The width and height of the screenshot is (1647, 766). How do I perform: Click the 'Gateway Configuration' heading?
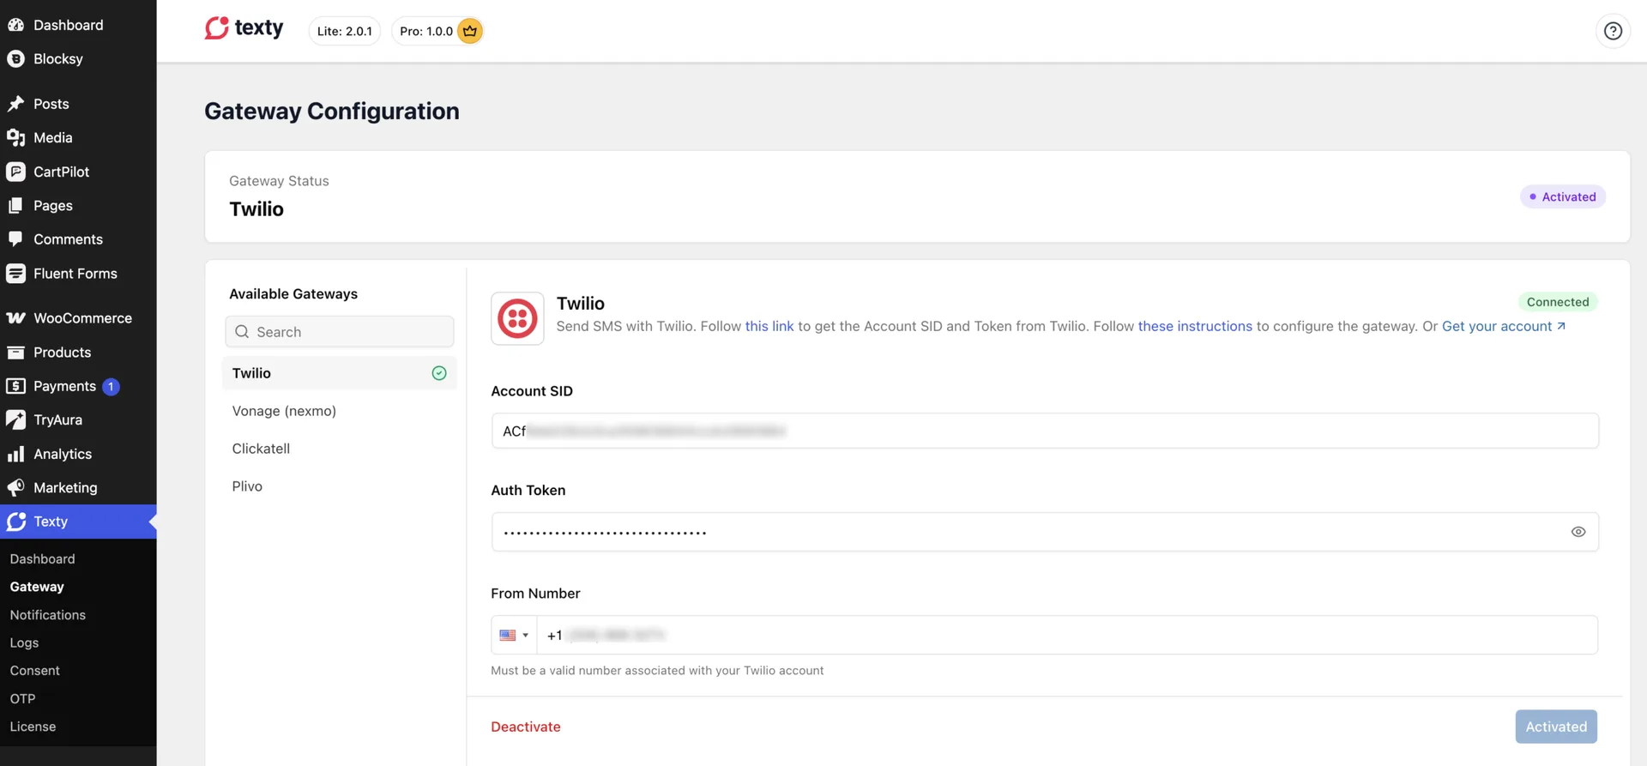pos(332,111)
